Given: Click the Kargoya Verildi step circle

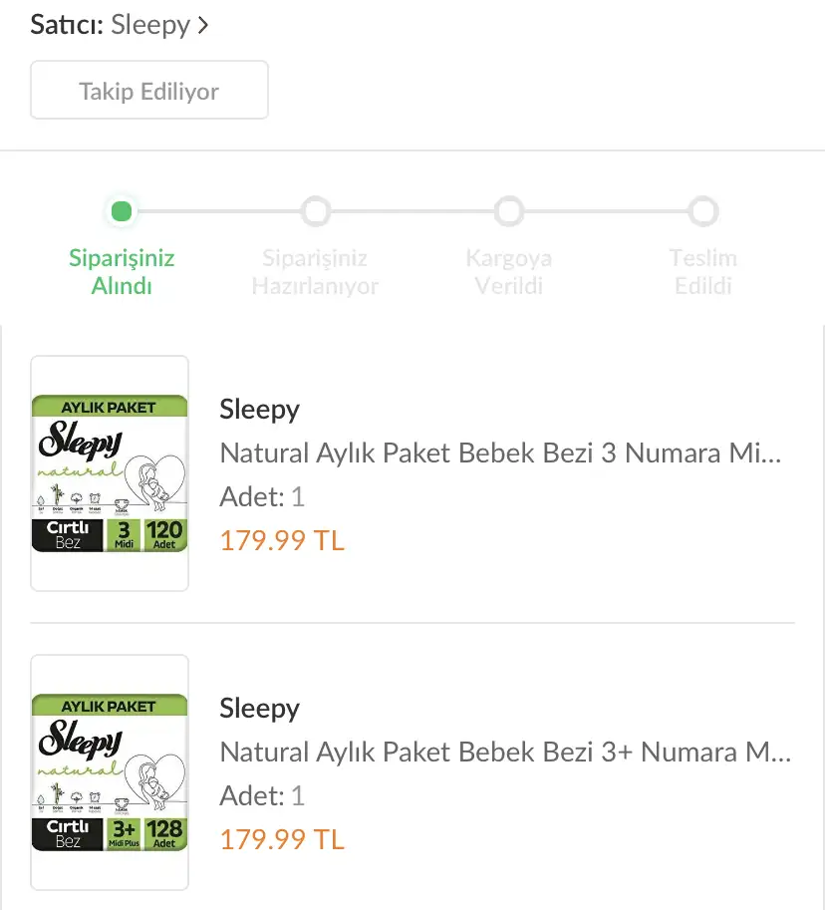Looking at the screenshot, I should coord(509,211).
